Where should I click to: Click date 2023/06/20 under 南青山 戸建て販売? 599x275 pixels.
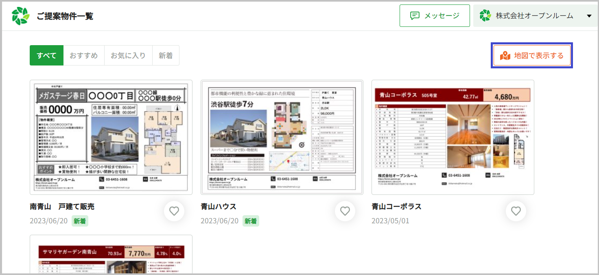48,221
